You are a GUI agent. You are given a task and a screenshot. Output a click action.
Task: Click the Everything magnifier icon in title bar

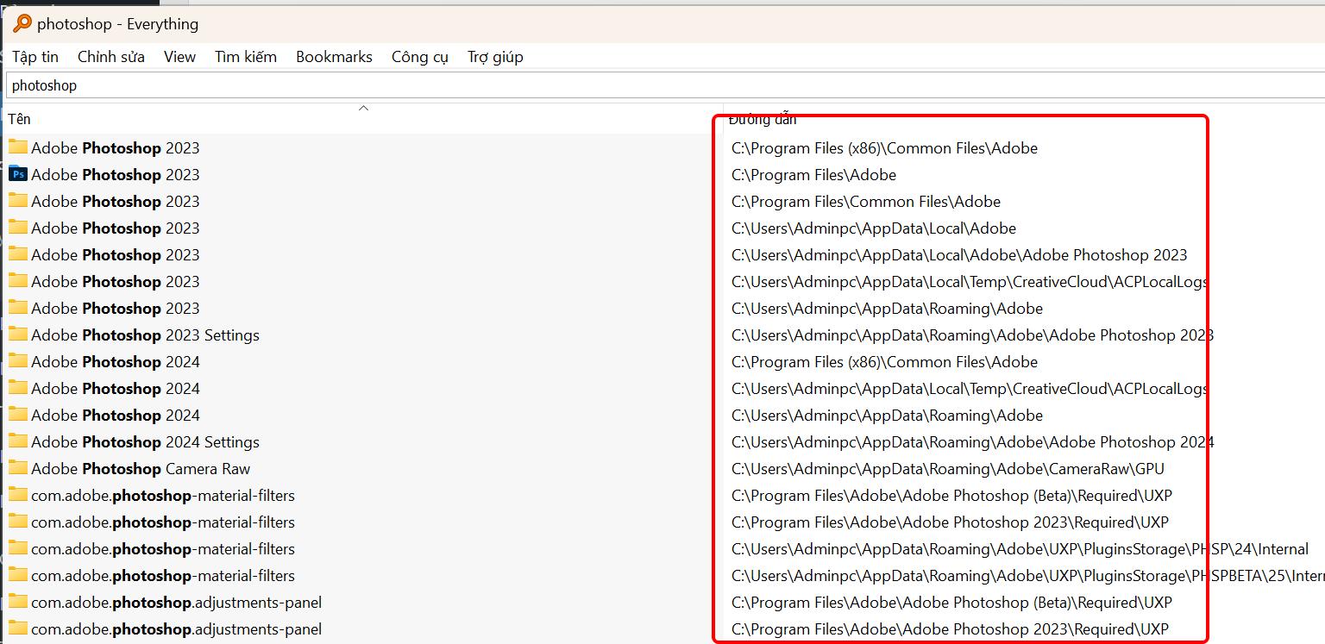pyautogui.click(x=22, y=23)
